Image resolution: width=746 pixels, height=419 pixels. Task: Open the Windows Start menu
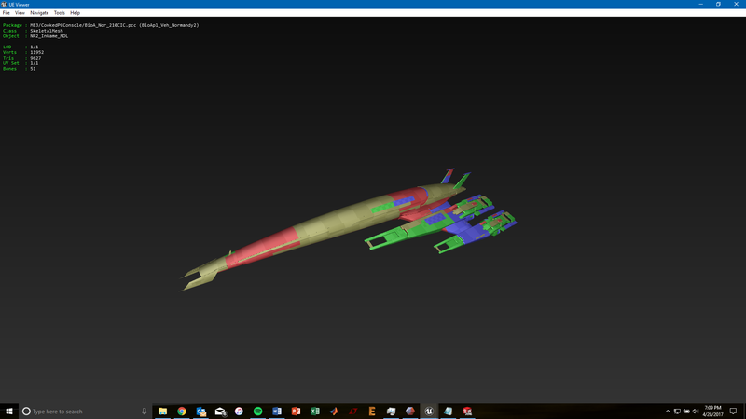[9, 412]
